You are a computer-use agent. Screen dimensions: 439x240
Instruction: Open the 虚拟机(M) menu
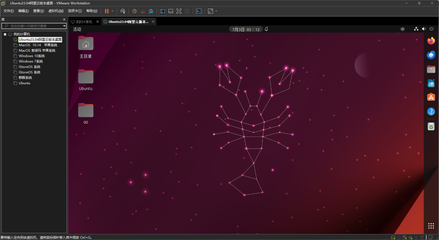[56, 11]
